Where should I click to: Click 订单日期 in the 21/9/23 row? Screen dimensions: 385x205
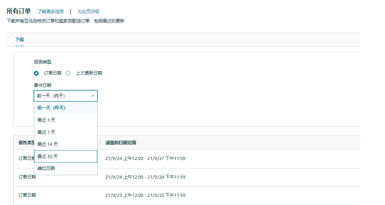(27, 195)
